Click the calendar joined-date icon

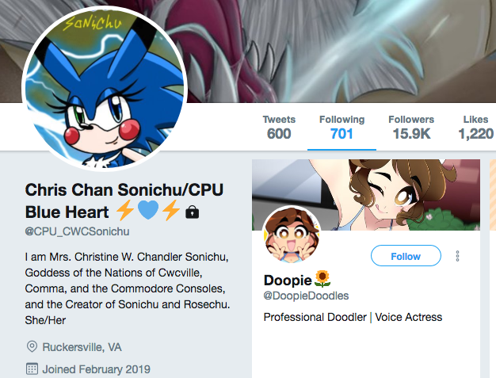click(x=32, y=368)
